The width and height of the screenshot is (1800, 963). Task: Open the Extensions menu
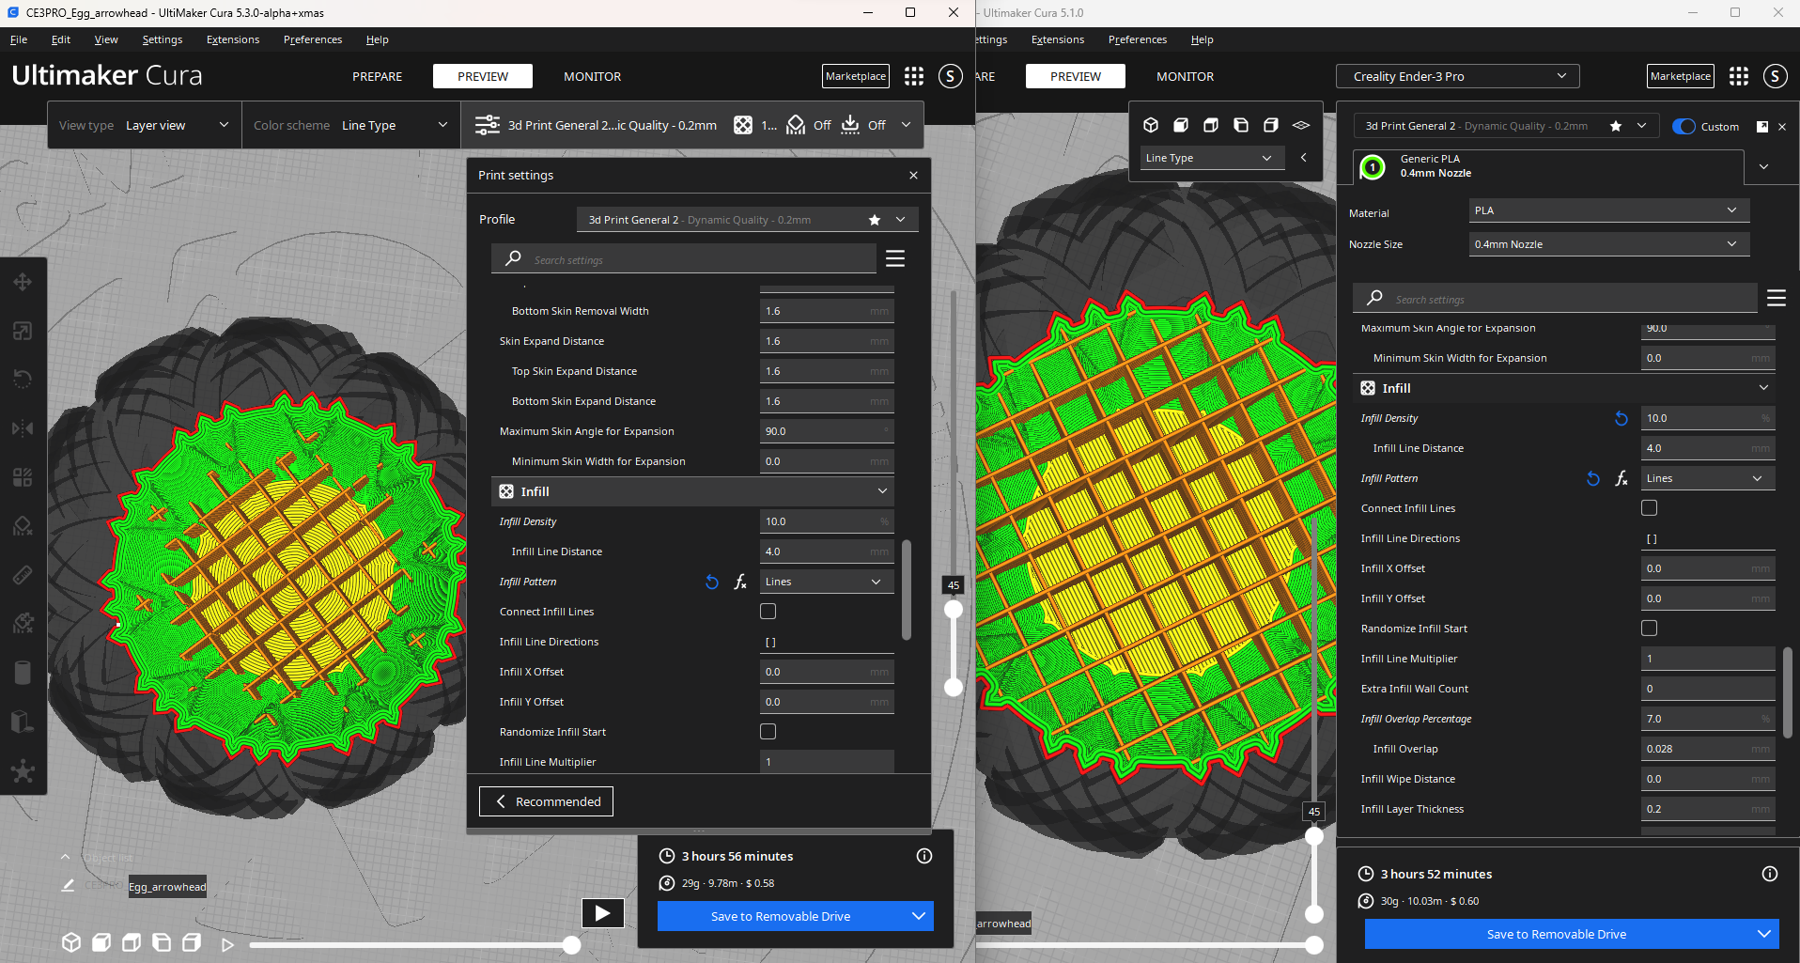point(232,39)
